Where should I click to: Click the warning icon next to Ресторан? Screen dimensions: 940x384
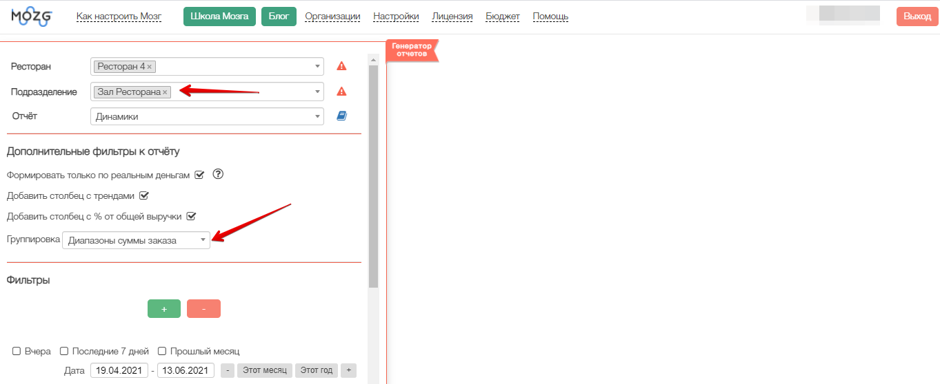click(x=341, y=67)
